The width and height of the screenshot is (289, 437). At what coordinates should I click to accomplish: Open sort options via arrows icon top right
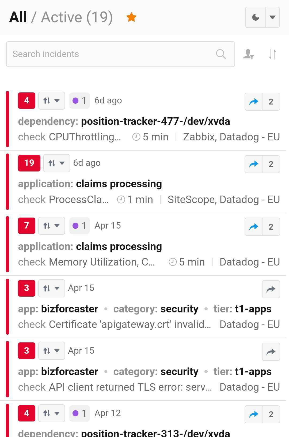click(x=272, y=54)
